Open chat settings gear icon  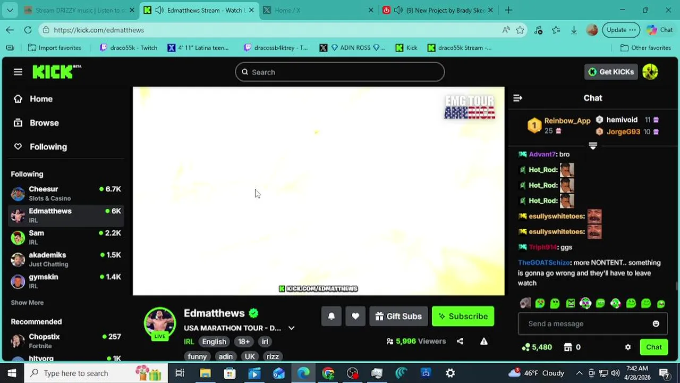pos(628,347)
